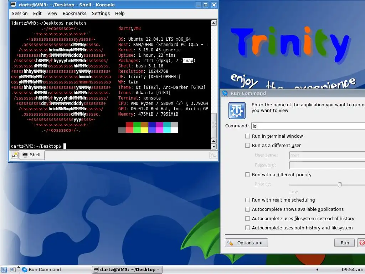365x274 pixels.
Task: Click the 'Resolution: 1024x768' line
Action: pyautogui.click(x=143, y=71)
